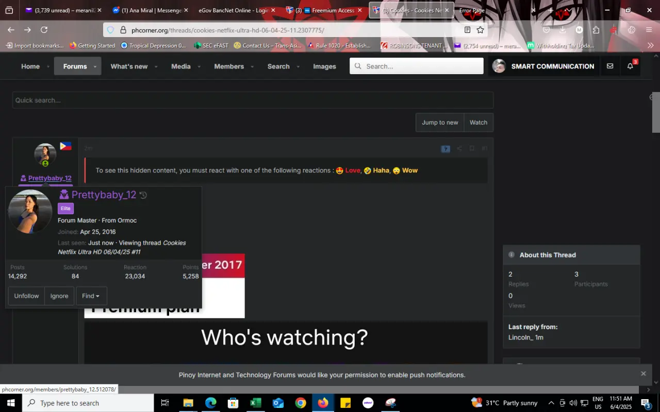The width and height of the screenshot is (660, 412).
Task: Open the Firefox hamburger application menu
Action: pyautogui.click(x=649, y=30)
